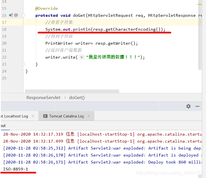Click the 'Artifact is being deployed' log line
206x178 pixels.
tap(102, 148)
